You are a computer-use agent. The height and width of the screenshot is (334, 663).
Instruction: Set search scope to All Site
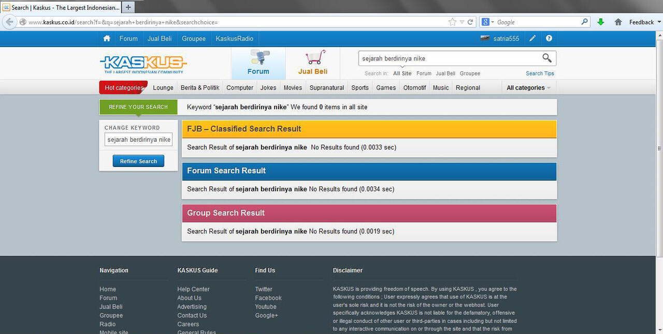click(x=402, y=73)
